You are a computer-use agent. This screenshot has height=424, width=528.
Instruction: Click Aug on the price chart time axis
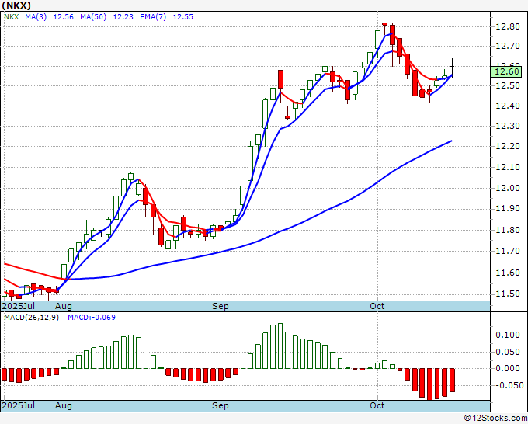tap(64, 306)
